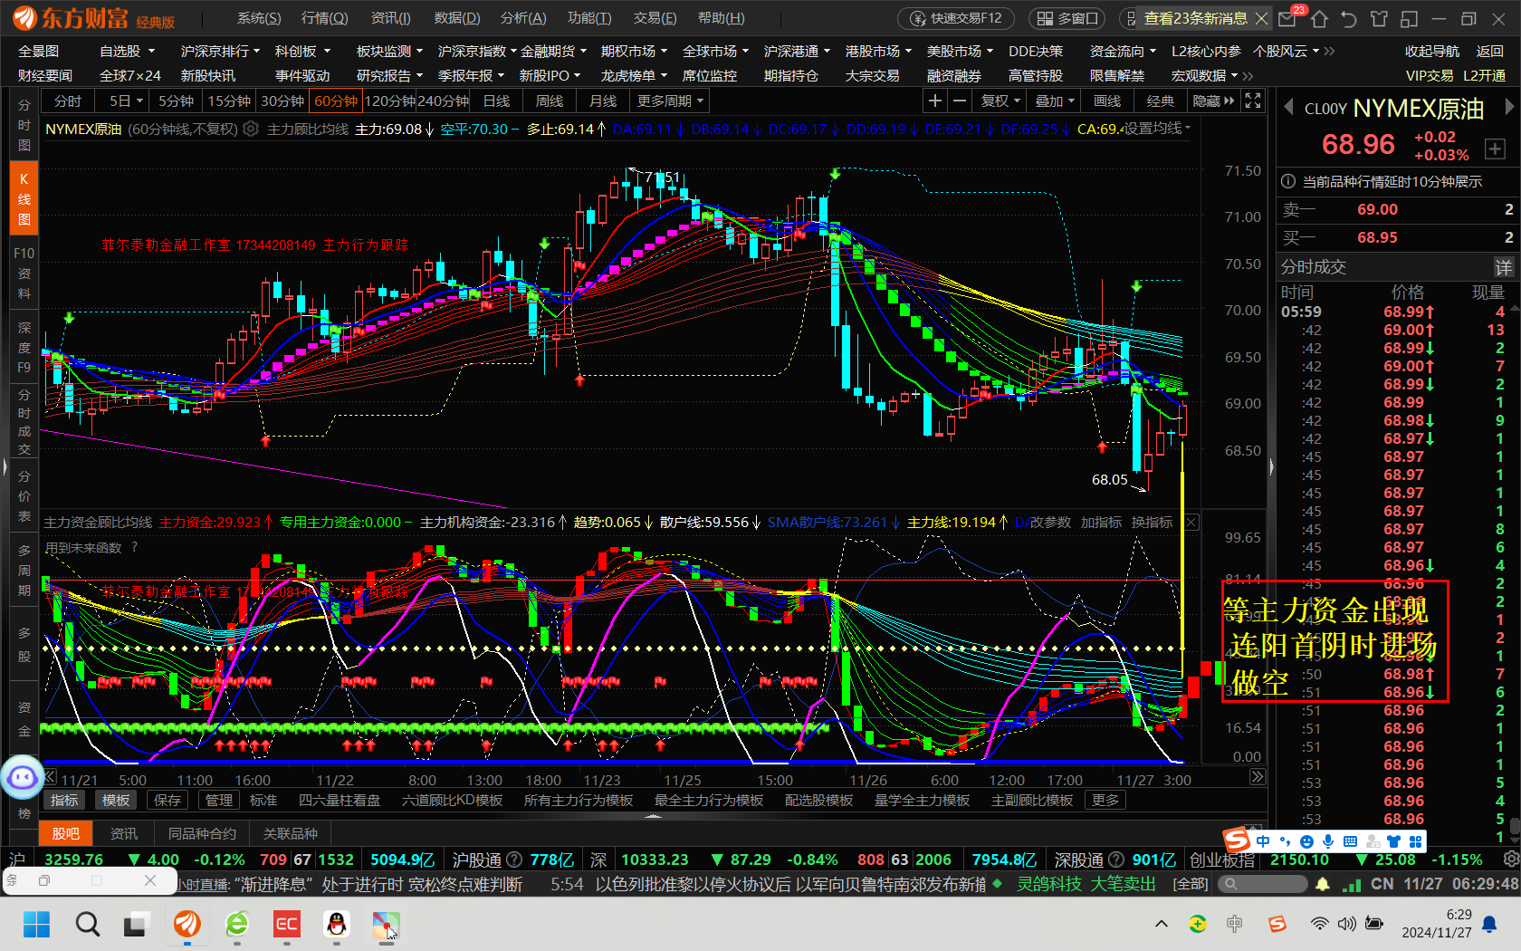Click the 保存 template button
The height and width of the screenshot is (951, 1521).
[167, 800]
